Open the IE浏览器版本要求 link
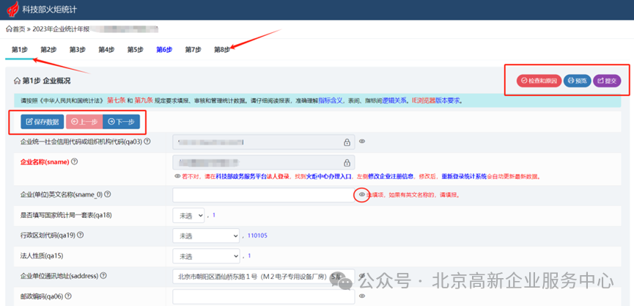The width and height of the screenshot is (634, 306). pyautogui.click(x=435, y=101)
